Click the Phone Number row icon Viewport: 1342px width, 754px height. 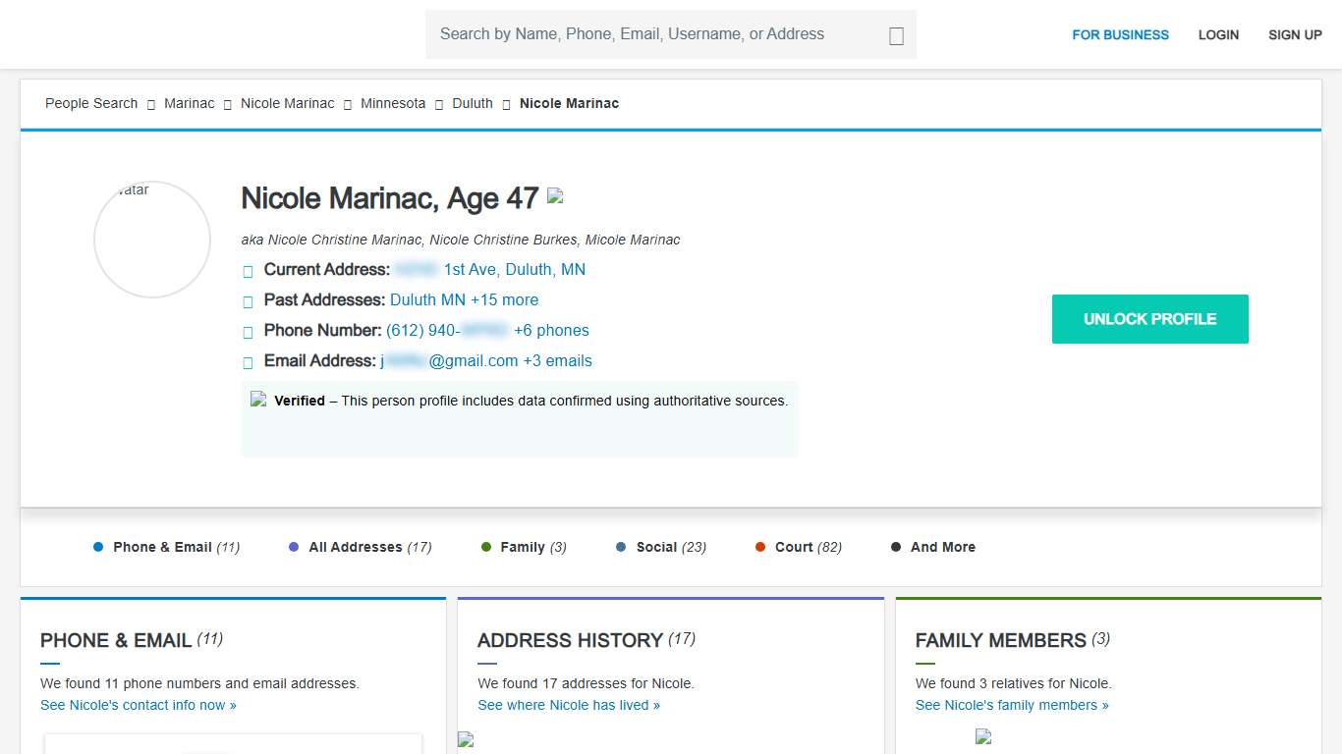point(248,332)
